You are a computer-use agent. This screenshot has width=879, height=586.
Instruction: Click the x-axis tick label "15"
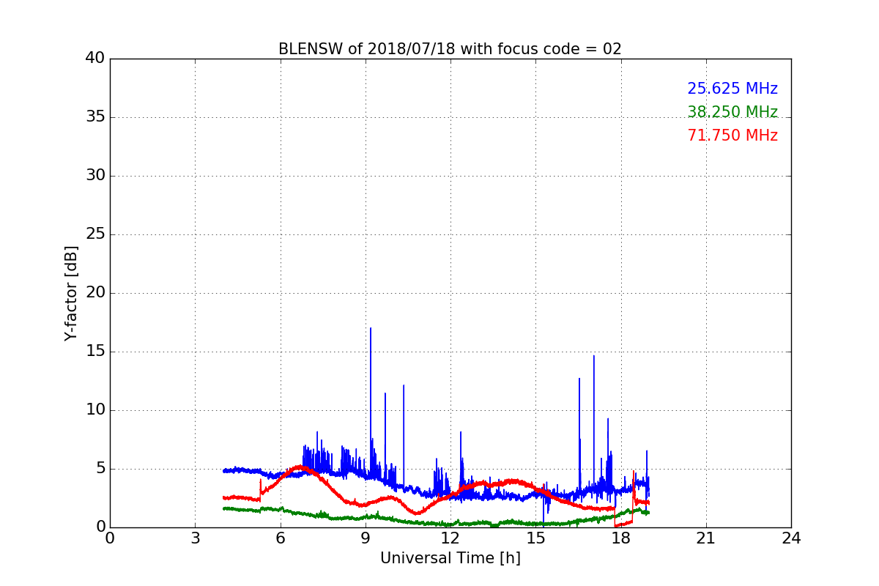[535, 538]
